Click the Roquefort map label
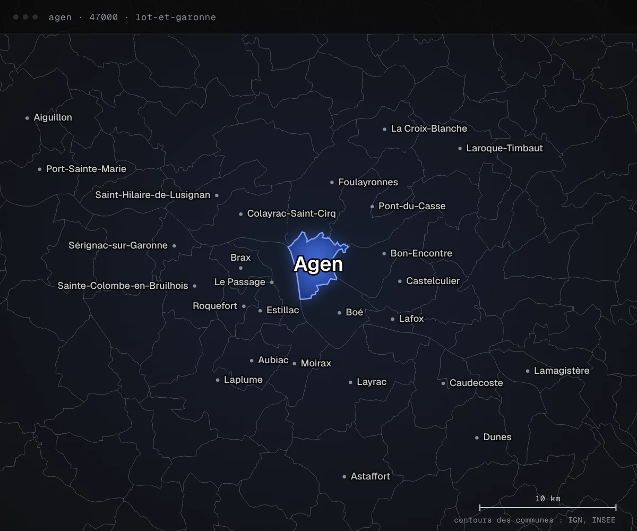637x531 pixels. tap(215, 306)
